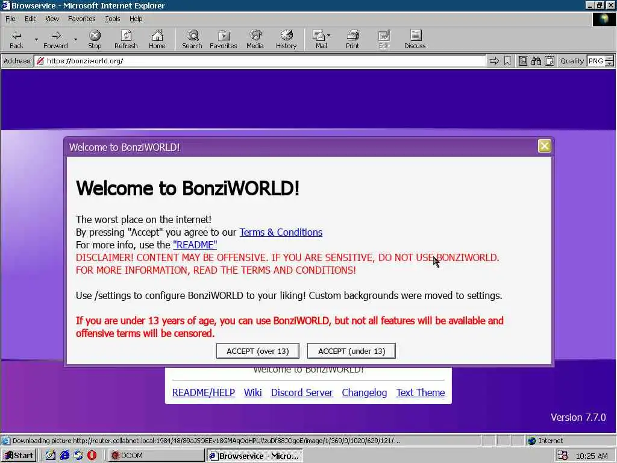617x463 pixels.
Task: Click ACCEPT (over 13) button
Action: [x=258, y=351]
